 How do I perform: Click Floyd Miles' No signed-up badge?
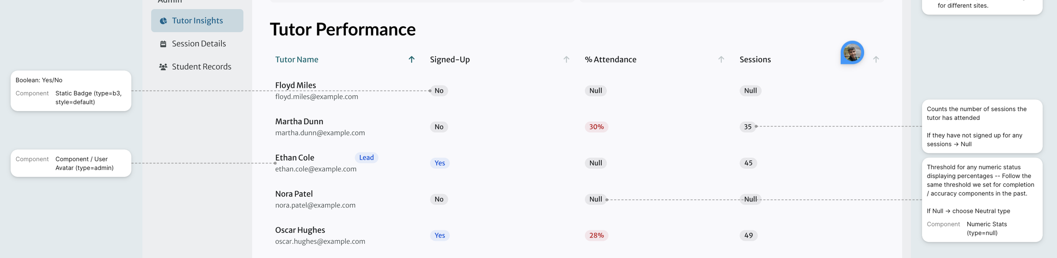coord(439,91)
